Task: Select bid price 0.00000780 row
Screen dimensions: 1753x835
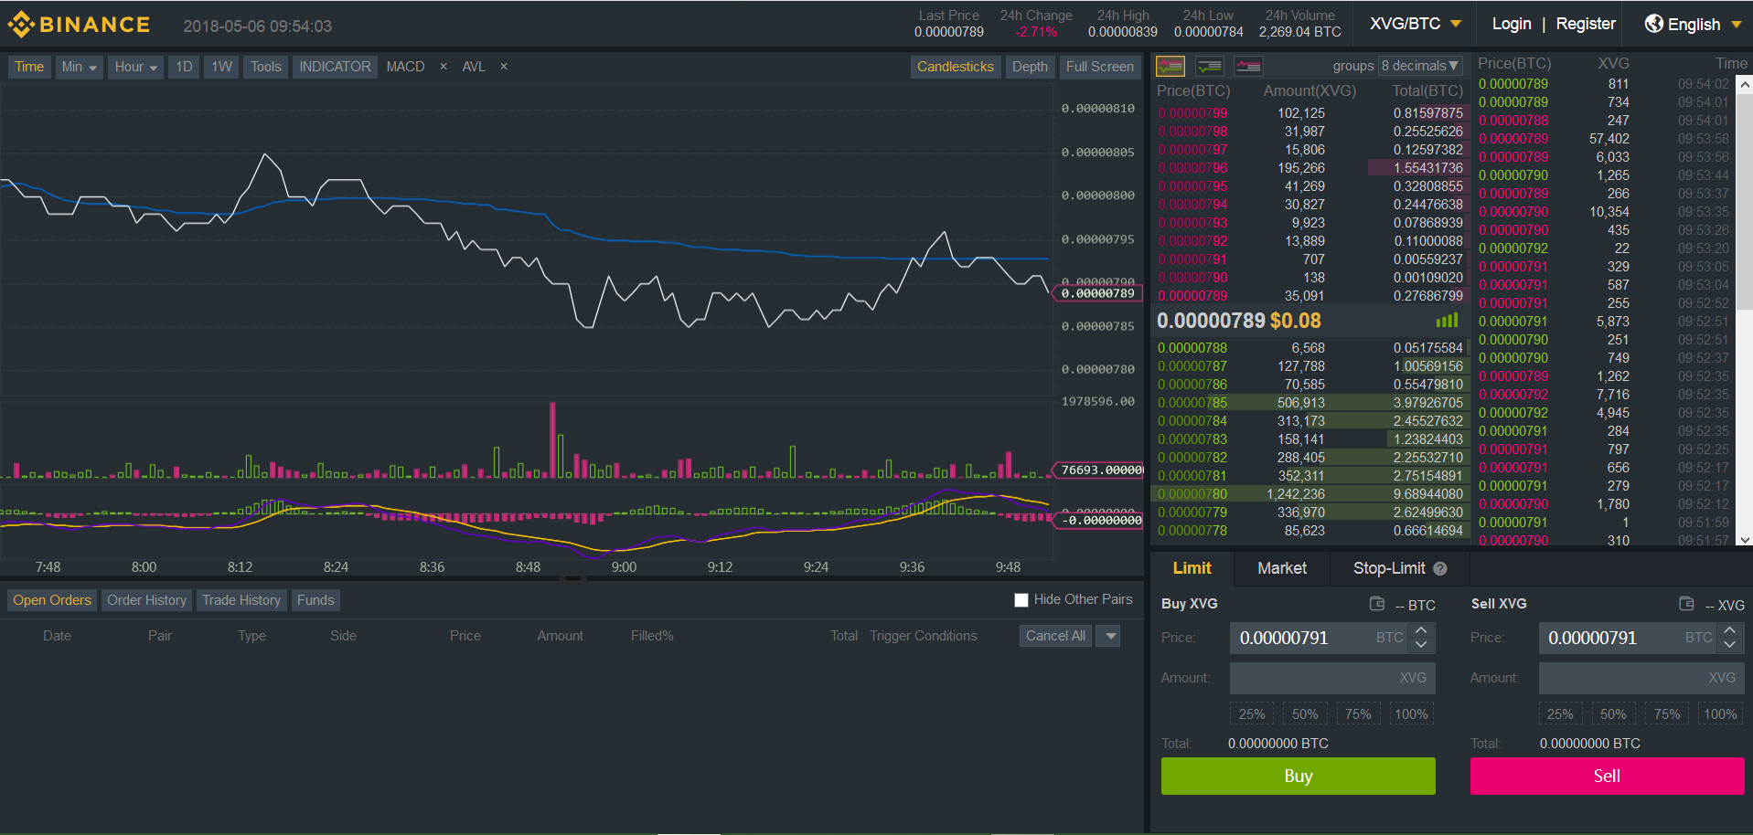Action: click(1310, 494)
